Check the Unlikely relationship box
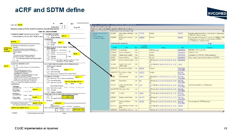The width and height of the screenshot is (235, 132). (x=48, y=52)
